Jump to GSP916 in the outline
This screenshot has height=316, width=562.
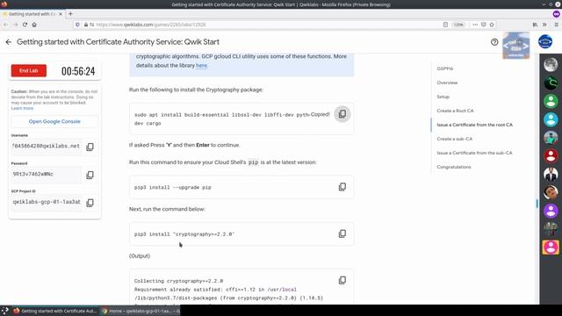[445, 68]
